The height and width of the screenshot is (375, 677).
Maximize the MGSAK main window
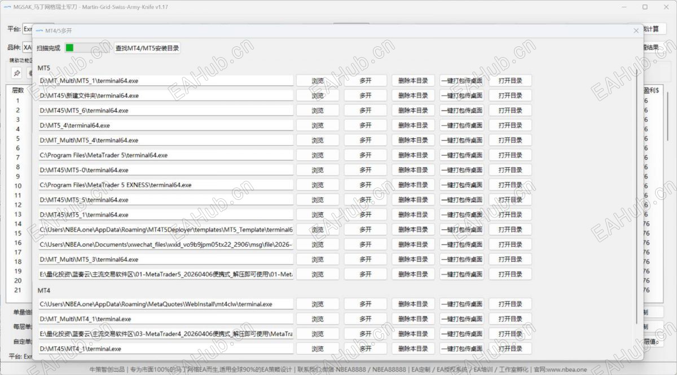pos(645,7)
